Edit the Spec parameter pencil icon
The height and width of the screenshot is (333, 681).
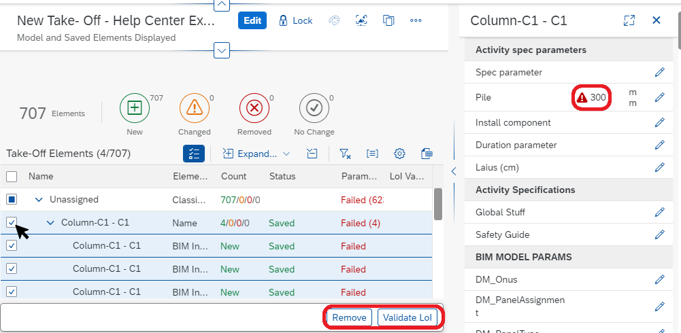659,72
